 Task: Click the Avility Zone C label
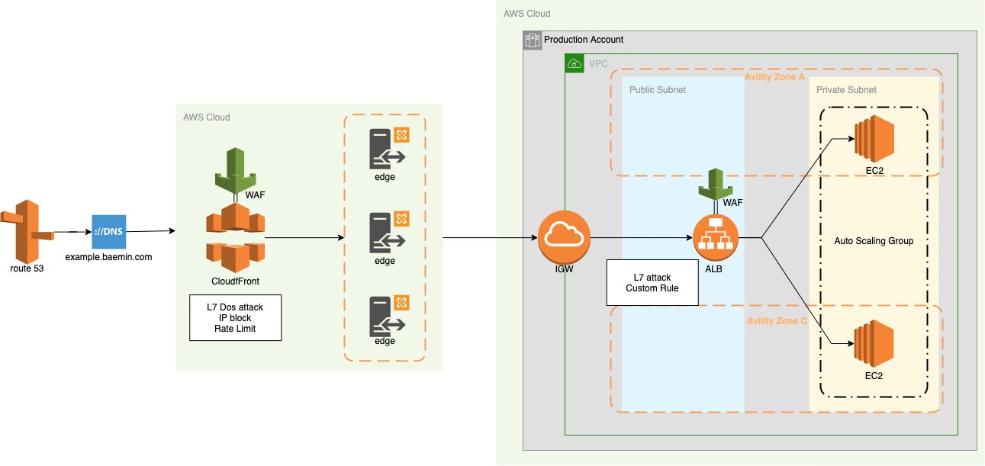click(776, 321)
